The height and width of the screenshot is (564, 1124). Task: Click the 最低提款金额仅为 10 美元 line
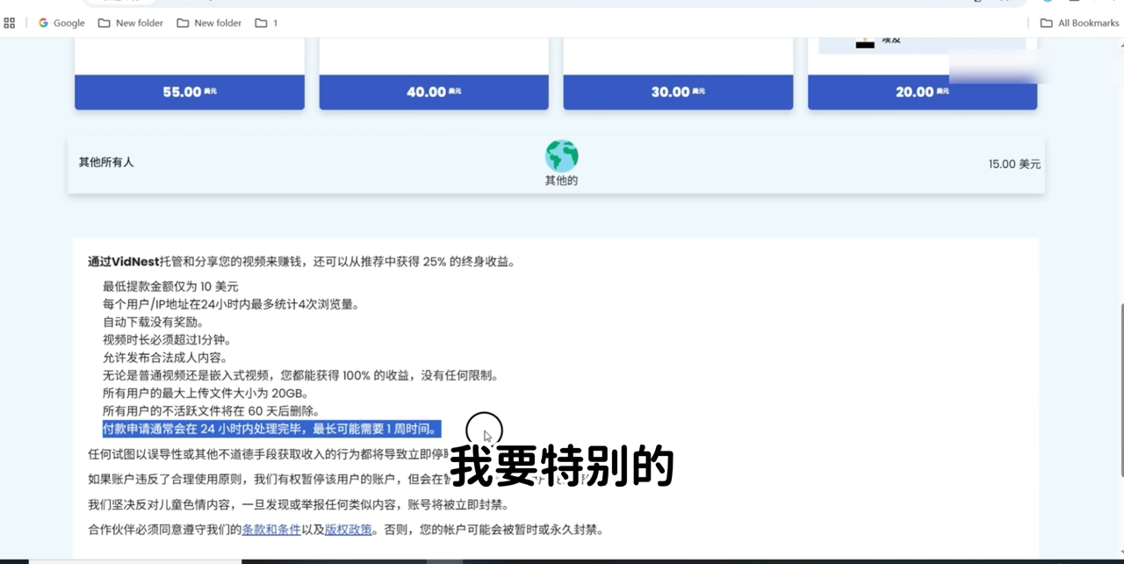pos(170,286)
